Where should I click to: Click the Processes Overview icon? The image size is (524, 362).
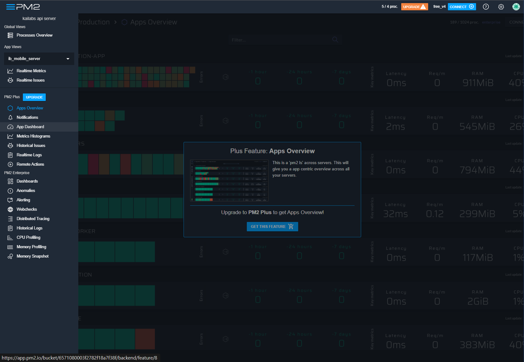coord(10,35)
